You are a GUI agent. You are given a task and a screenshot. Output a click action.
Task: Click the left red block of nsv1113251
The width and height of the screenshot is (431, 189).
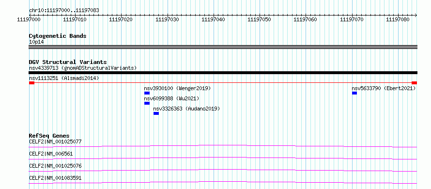[x=31, y=83]
